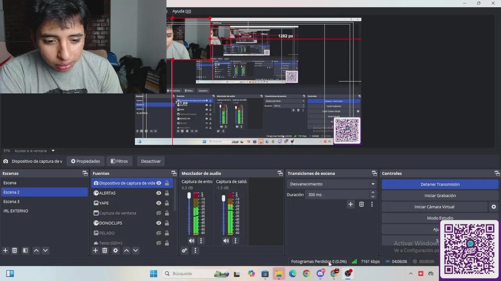501x281 pixels.
Task: Enable Modo Estudio
Action: click(440, 218)
